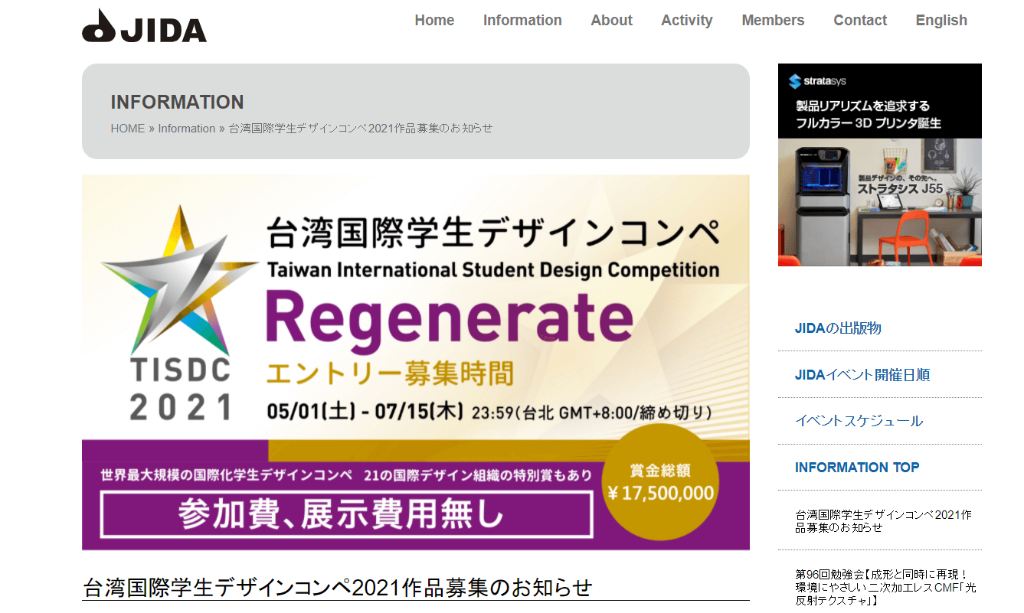1024x613 pixels.
Task: Click the gold 賞金総額 ¥17,500,000 circle badge
Action: click(x=661, y=482)
